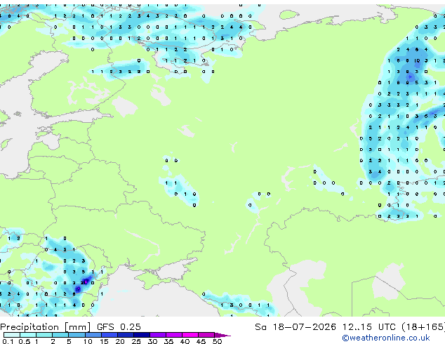This screenshot has width=445, height=344.
Task: Pick the 10–15 mm blue legend box
Action: point(93,335)
